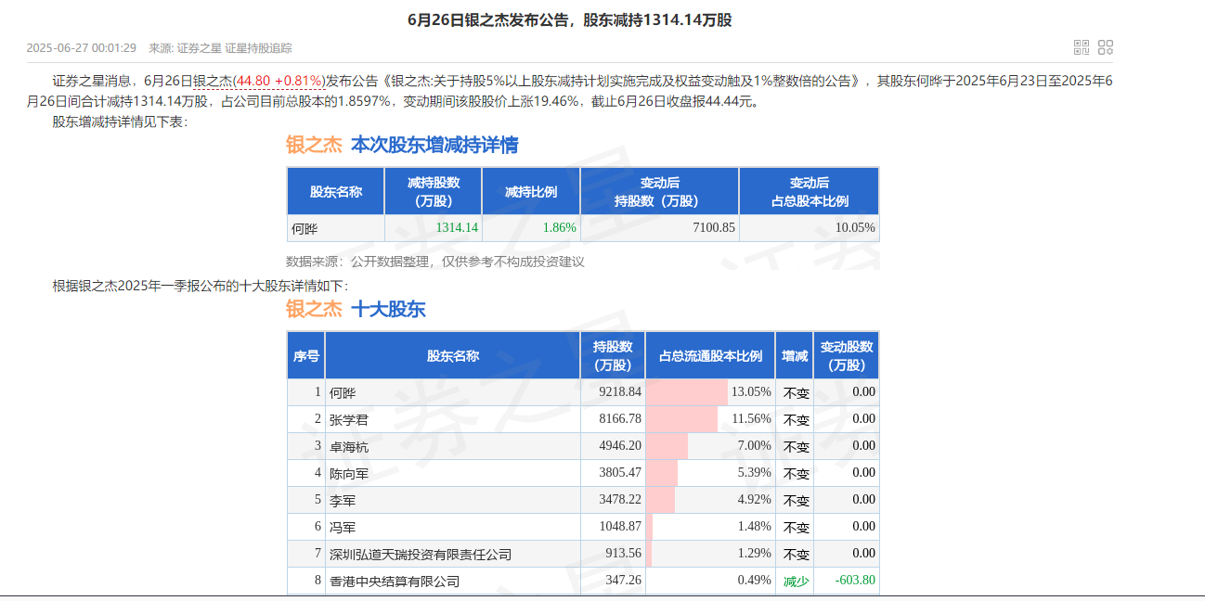Screen dimensions: 1205x601
Task: Select holdings value 3478.22
Action: (x=620, y=499)
